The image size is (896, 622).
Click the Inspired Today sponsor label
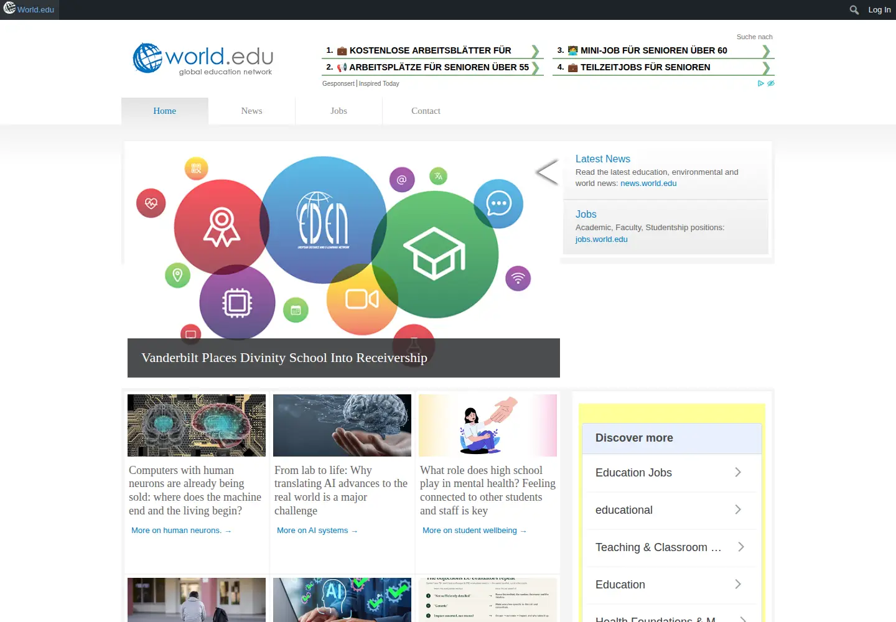tap(379, 83)
